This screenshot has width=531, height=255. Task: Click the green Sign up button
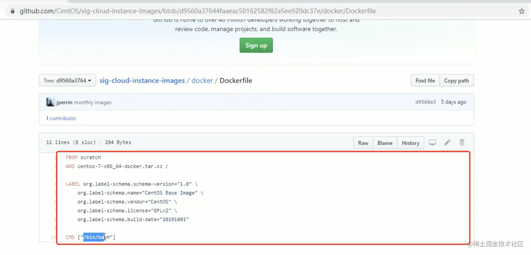(x=256, y=45)
